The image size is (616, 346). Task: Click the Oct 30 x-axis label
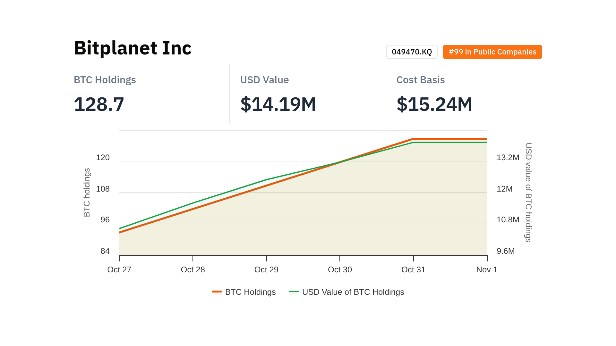coord(340,269)
